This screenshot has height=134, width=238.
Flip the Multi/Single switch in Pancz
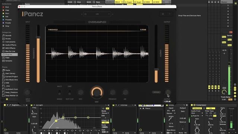(x=59, y=92)
